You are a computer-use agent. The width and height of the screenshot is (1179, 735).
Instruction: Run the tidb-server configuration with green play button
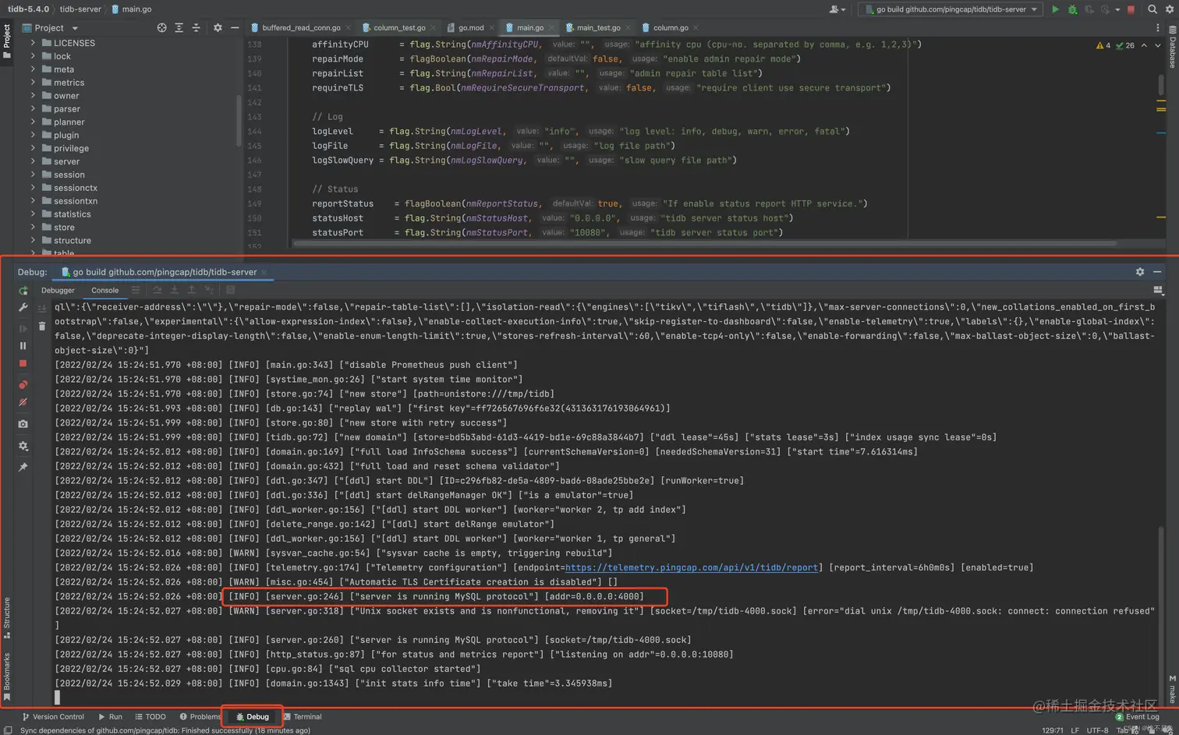point(1055,9)
